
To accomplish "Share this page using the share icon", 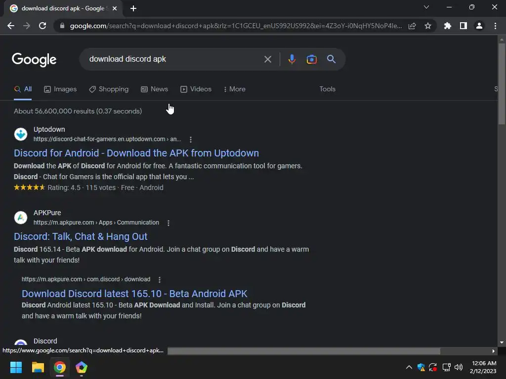I will pos(412,26).
